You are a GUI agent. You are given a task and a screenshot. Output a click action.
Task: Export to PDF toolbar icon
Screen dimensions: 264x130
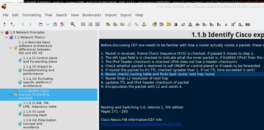coord(62,24)
